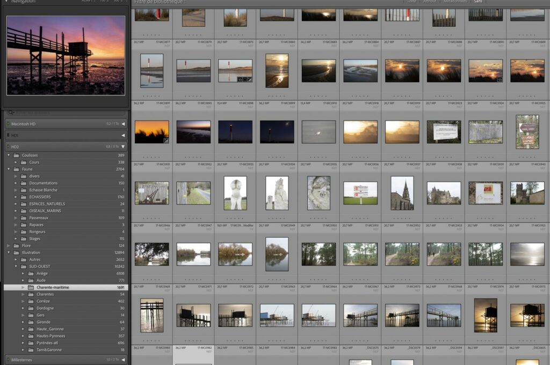
Task: Select the Corrèze folder label
Action: click(x=43, y=301)
